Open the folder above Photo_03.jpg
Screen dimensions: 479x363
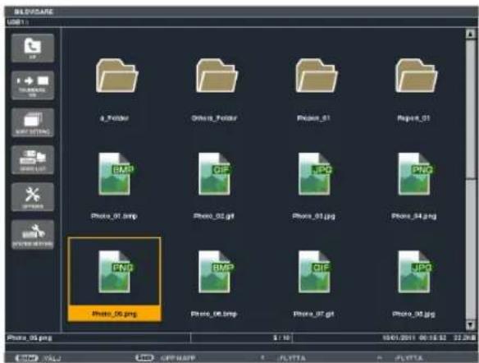point(316,76)
